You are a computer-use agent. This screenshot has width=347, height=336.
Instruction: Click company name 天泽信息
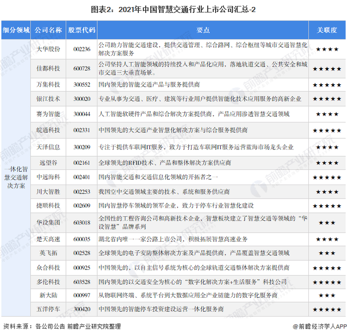click(48, 147)
